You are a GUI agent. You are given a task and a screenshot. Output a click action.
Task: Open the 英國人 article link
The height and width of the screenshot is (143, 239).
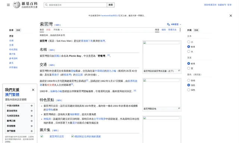pyautogui.click(x=58, y=56)
